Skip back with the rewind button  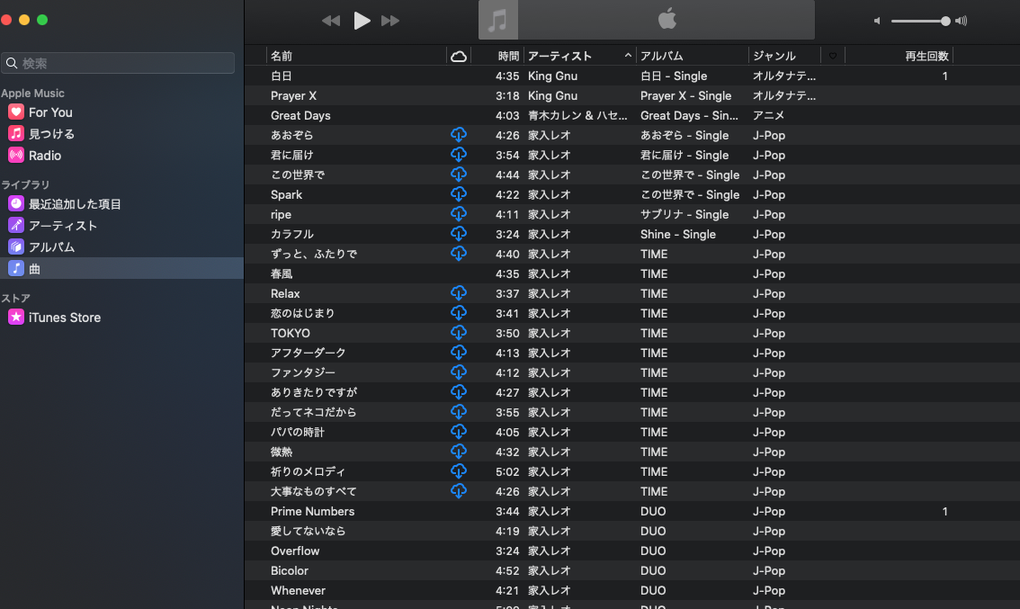click(x=331, y=21)
